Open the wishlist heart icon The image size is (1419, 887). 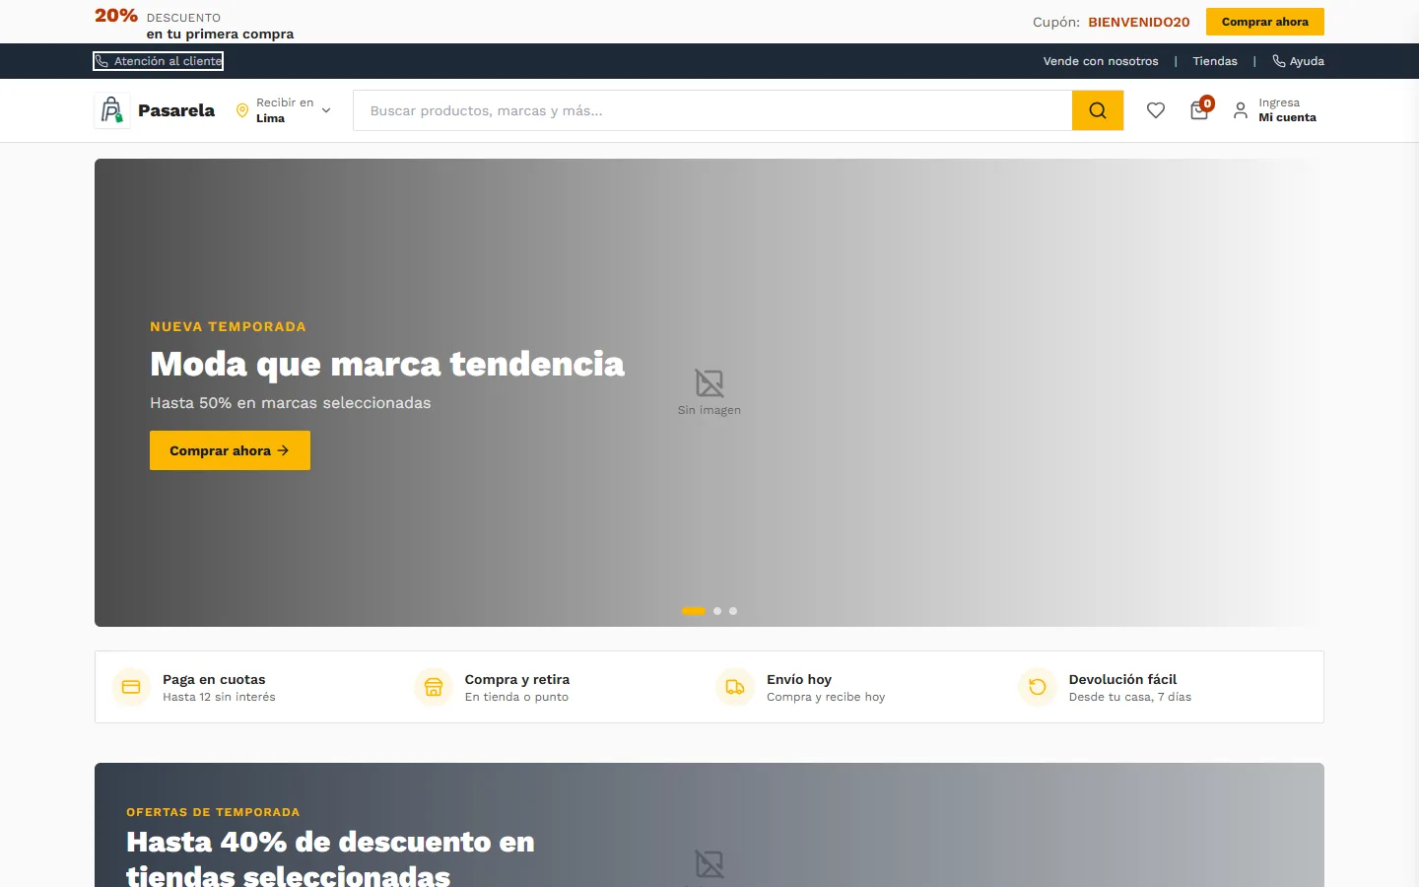coord(1156,110)
